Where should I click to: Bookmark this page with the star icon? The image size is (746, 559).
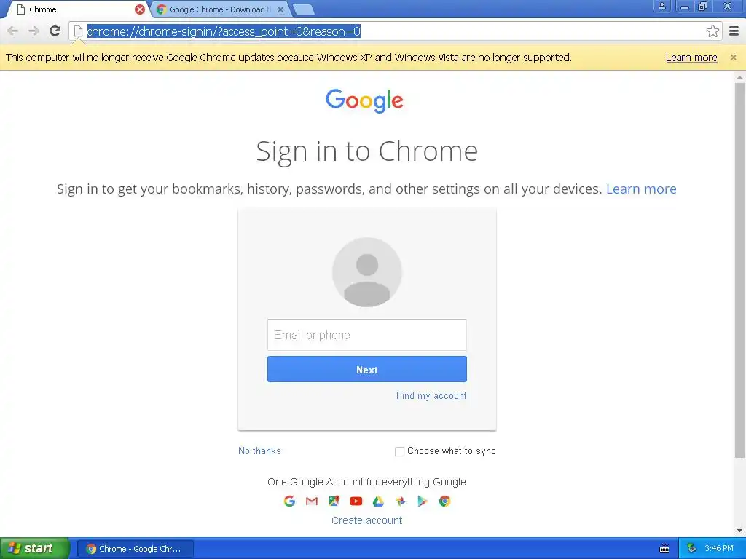coord(712,31)
